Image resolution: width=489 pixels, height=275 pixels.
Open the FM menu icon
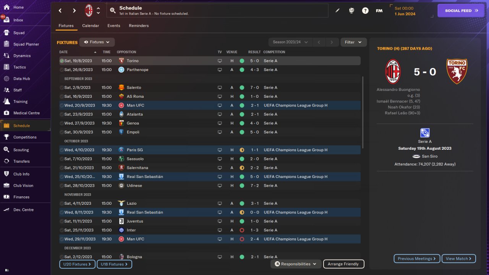379,11
